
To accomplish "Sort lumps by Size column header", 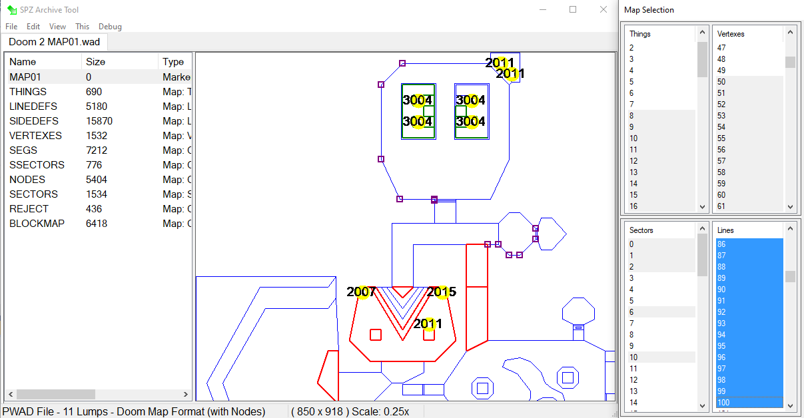I will (x=120, y=61).
